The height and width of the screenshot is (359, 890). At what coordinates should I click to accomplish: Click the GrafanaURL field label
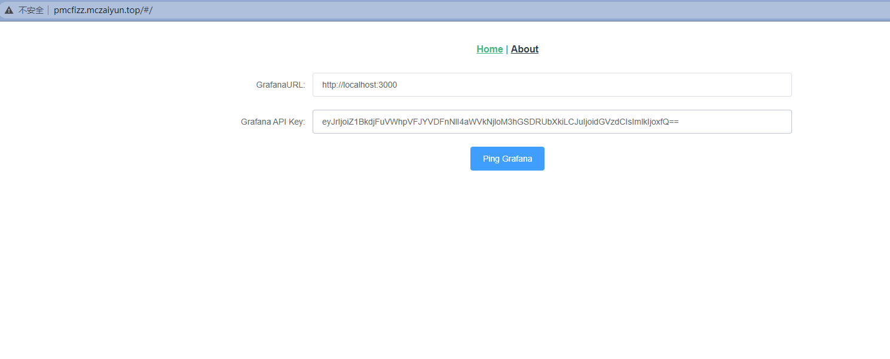click(281, 85)
